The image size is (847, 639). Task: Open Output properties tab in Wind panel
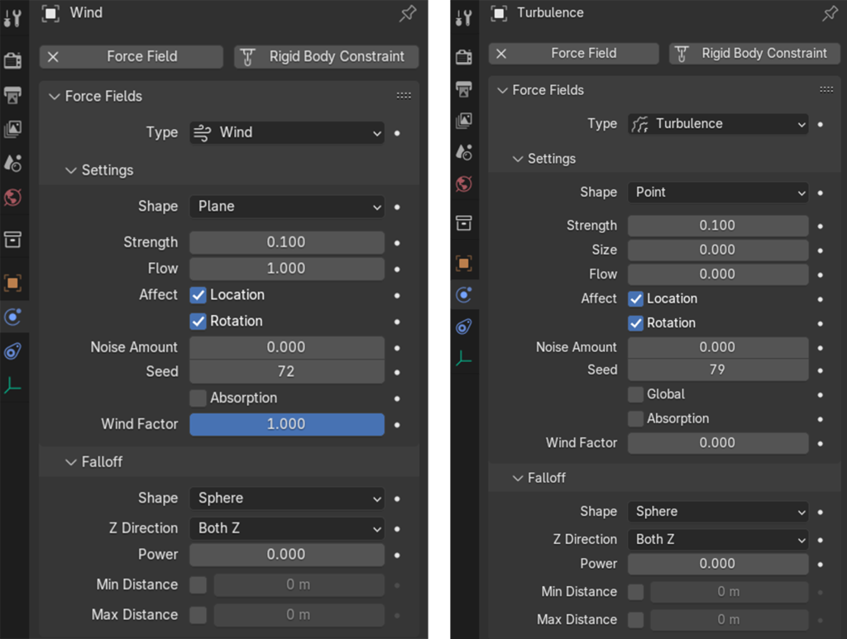pos(13,95)
